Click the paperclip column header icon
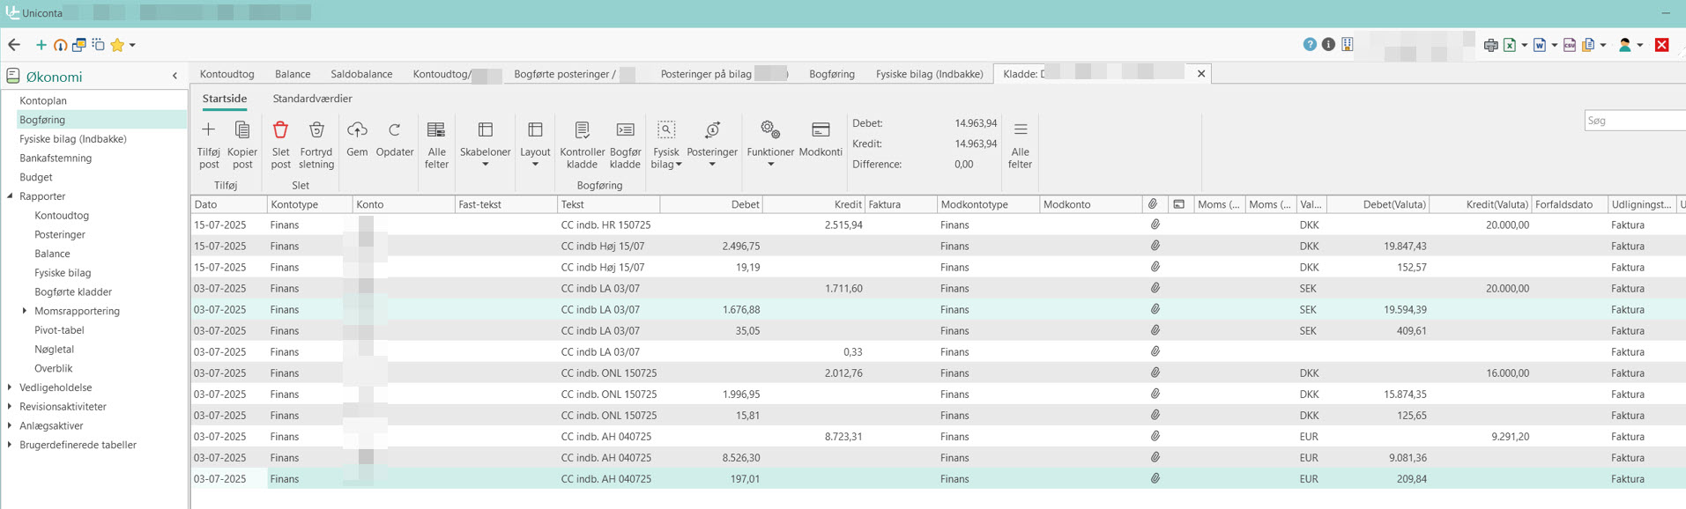 tap(1153, 204)
